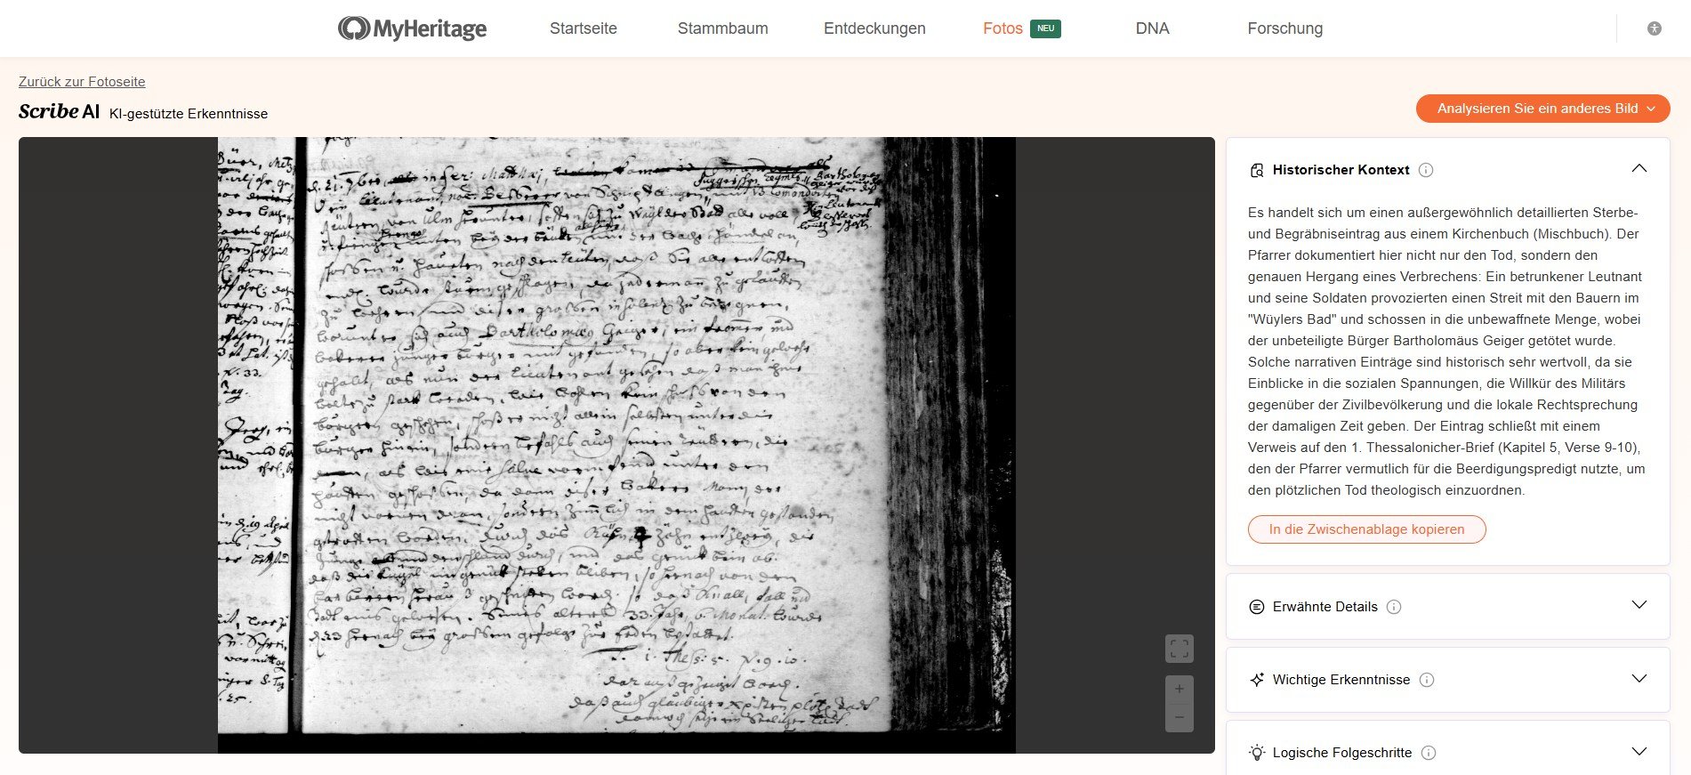The width and height of the screenshot is (1691, 775).
Task: Zoom in with the plus button
Action: (x=1179, y=689)
